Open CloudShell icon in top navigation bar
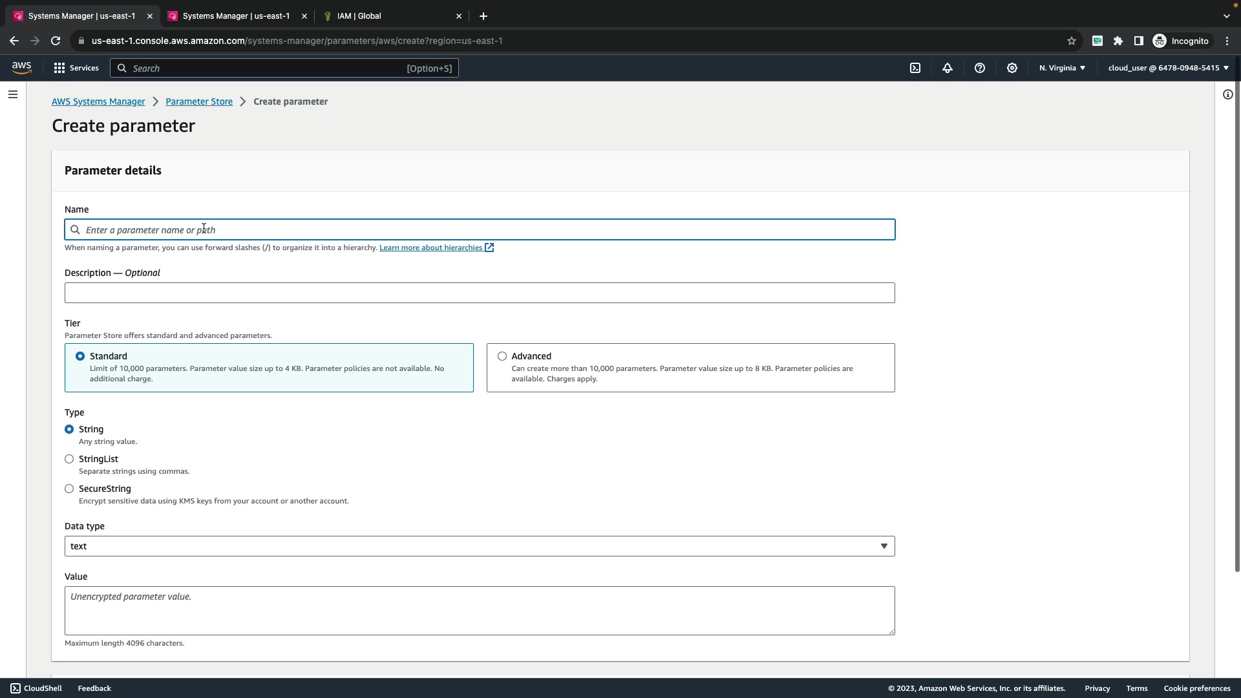Image resolution: width=1241 pixels, height=698 pixels. (915, 68)
